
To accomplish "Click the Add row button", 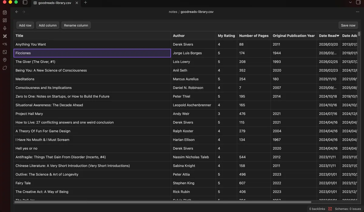I will click(25, 25).
